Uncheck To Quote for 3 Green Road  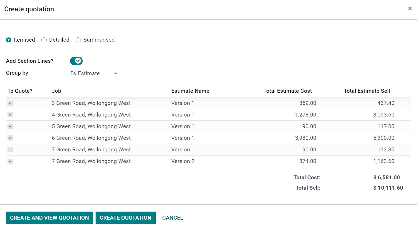click(10, 103)
